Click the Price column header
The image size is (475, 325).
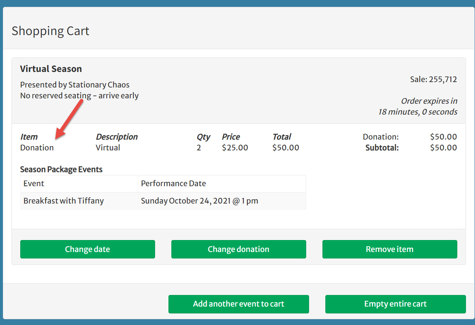[x=231, y=137]
